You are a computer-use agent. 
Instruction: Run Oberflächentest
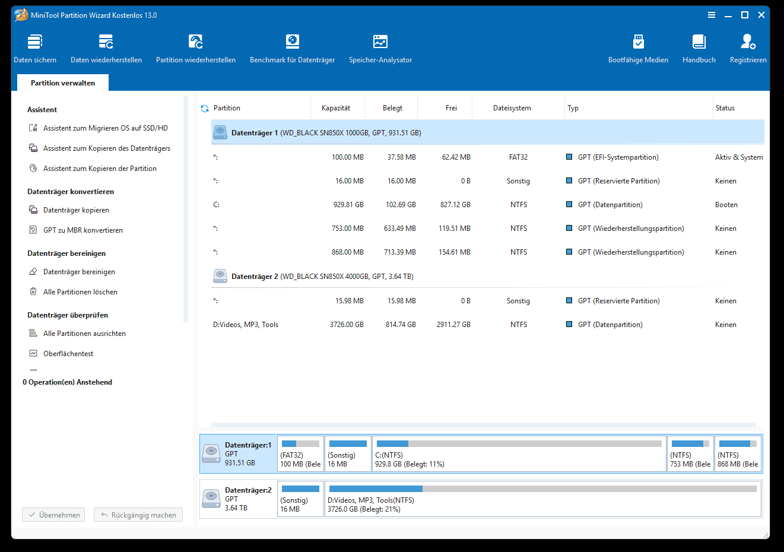coord(61,354)
